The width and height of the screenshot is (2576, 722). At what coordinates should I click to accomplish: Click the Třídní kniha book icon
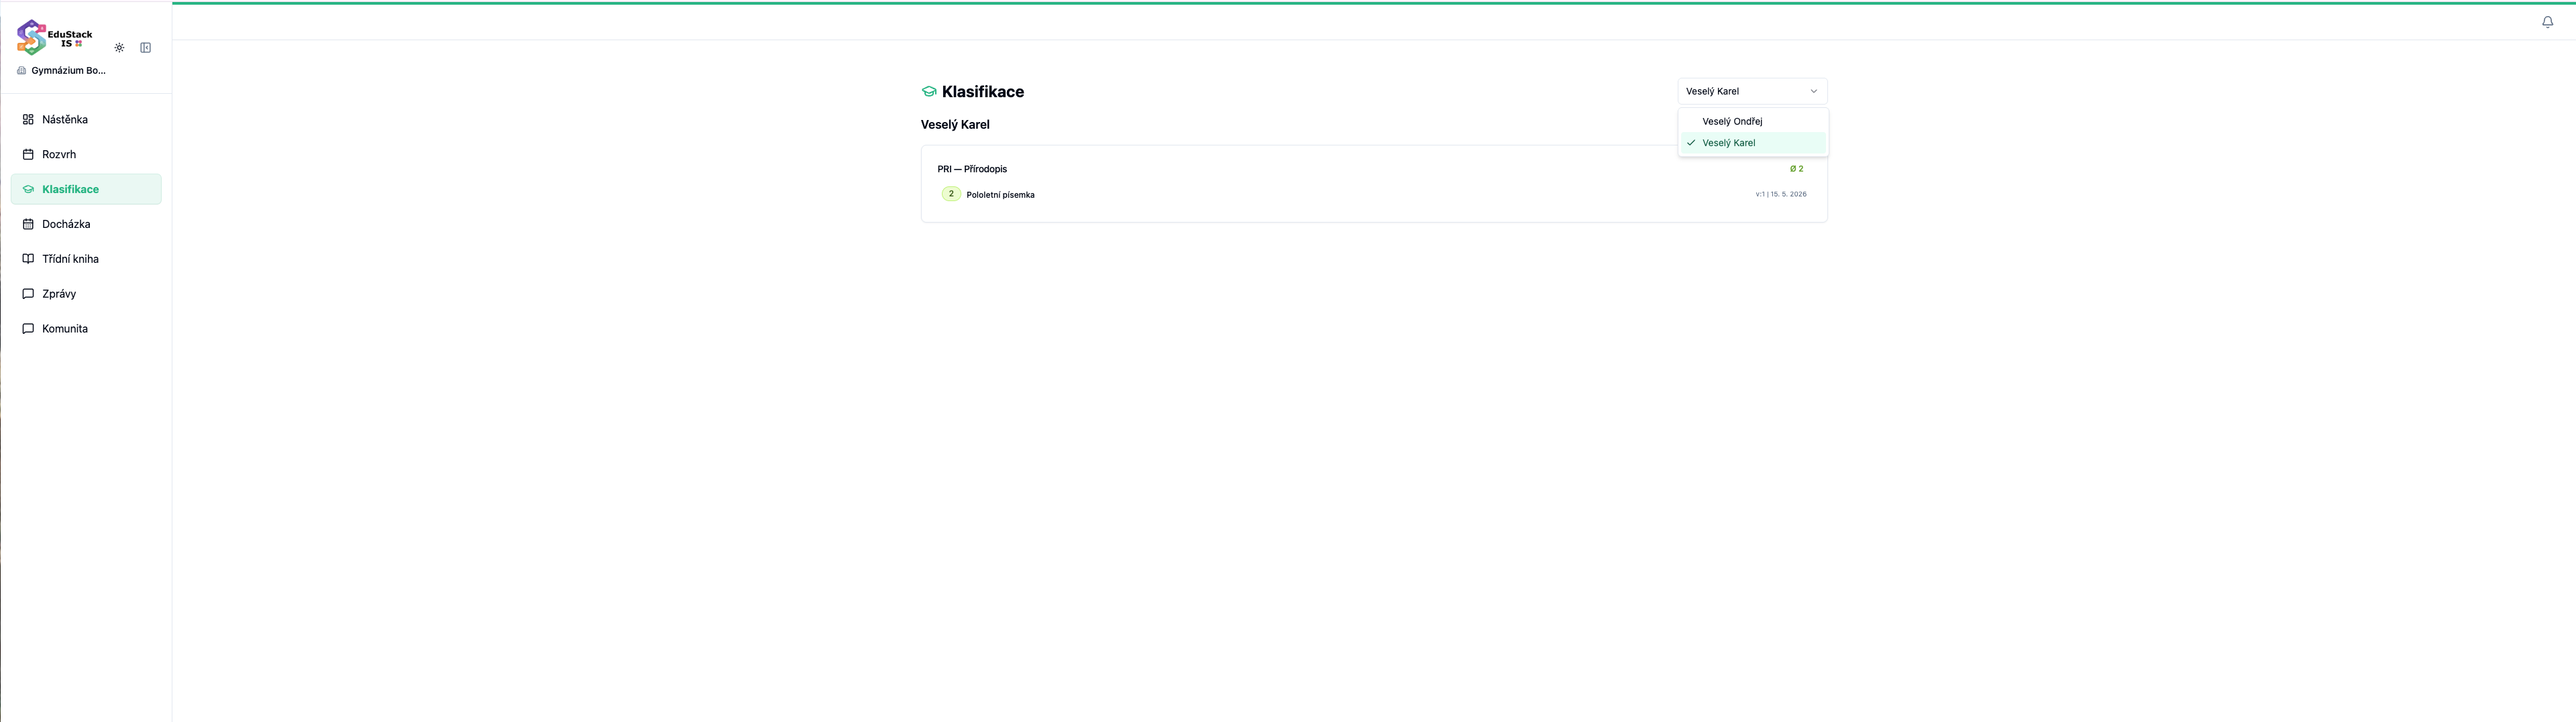tap(28, 259)
